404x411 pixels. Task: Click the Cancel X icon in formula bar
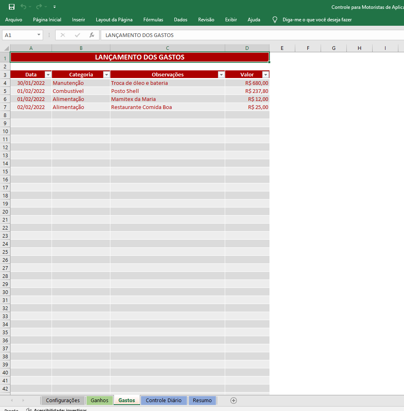click(x=63, y=35)
